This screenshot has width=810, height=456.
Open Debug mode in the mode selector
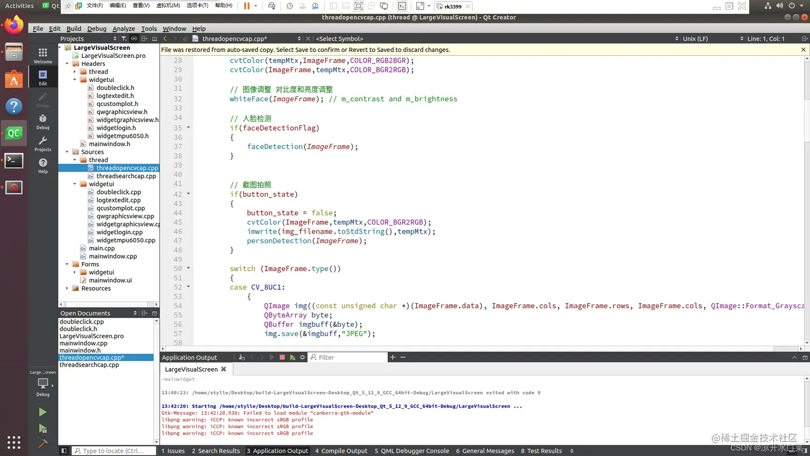point(43,122)
